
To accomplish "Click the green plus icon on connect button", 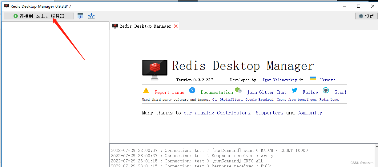I will tap(16, 16).
